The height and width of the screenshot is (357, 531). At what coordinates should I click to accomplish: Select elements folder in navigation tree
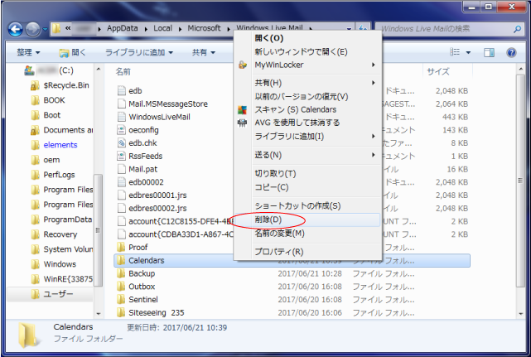tap(60, 145)
